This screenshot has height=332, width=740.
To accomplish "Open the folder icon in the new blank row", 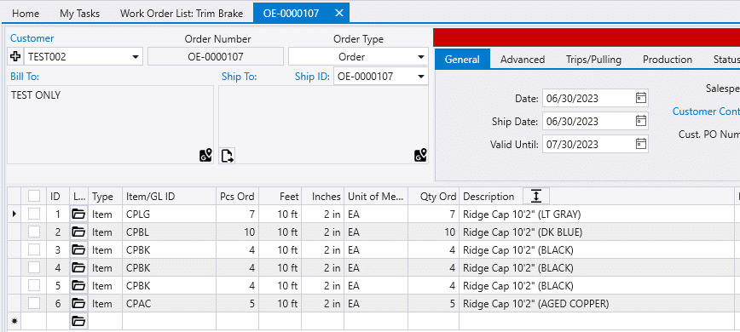I will (78, 322).
